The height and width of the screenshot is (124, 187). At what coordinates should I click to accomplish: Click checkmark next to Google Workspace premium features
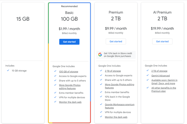click(101, 104)
